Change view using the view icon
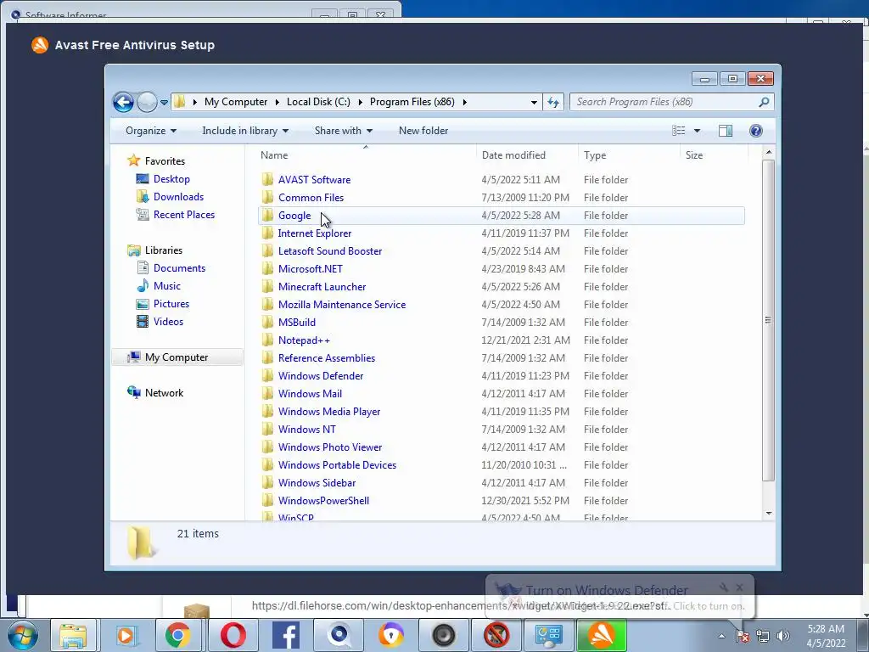The image size is (869, 652). tap(678, 131)
